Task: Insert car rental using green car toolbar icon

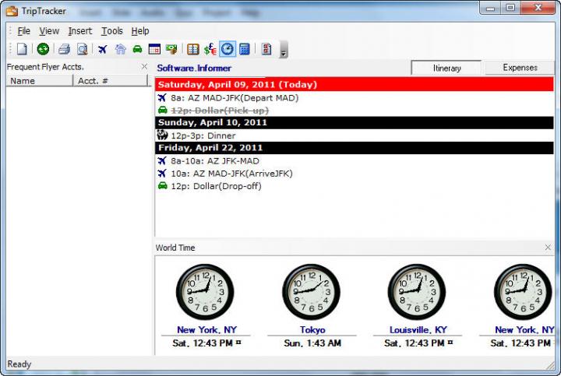Action: click(137, 49)
